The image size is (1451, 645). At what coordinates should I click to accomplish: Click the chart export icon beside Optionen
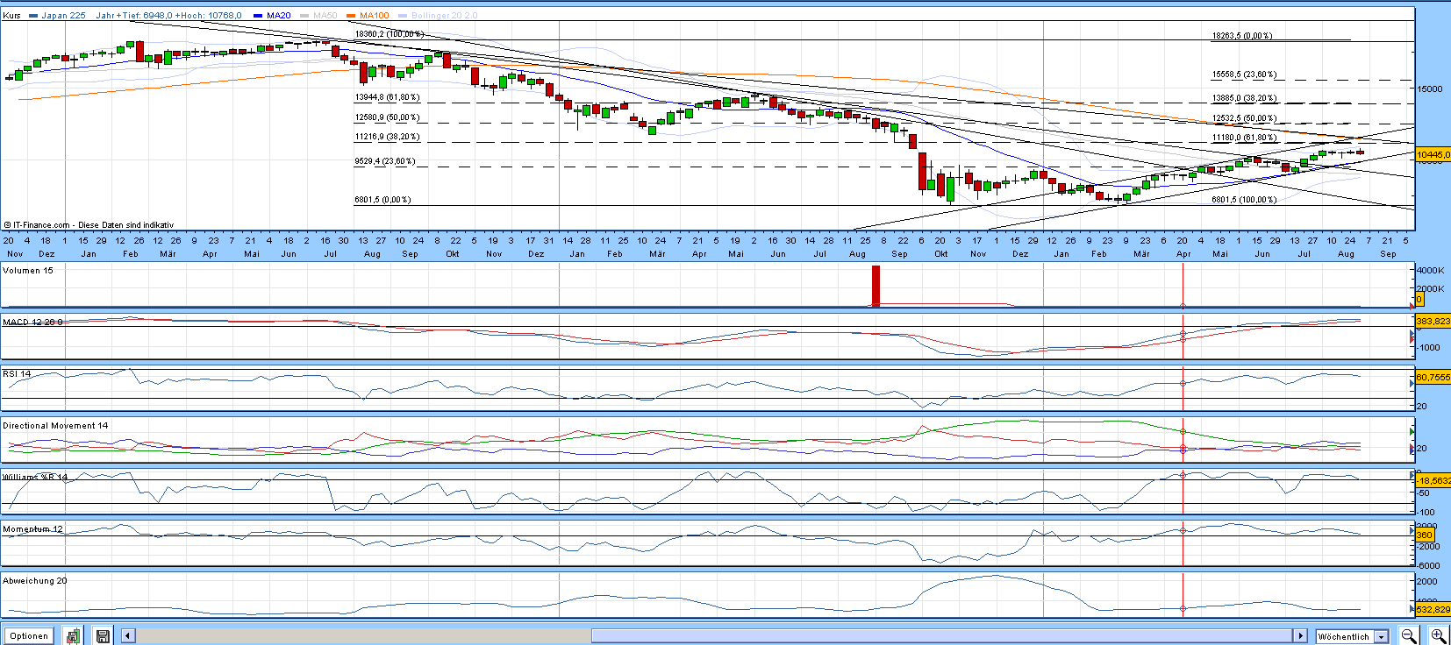point(74,636)
